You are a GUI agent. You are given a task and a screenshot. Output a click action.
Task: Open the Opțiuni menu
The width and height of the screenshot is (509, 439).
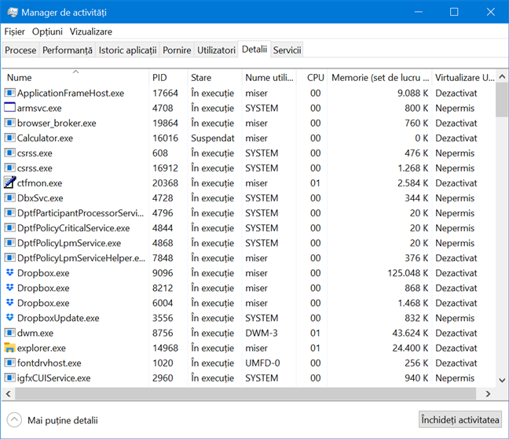[47, 31]
